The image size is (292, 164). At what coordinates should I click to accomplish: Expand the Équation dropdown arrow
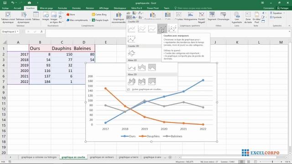[x=284, y=13]
